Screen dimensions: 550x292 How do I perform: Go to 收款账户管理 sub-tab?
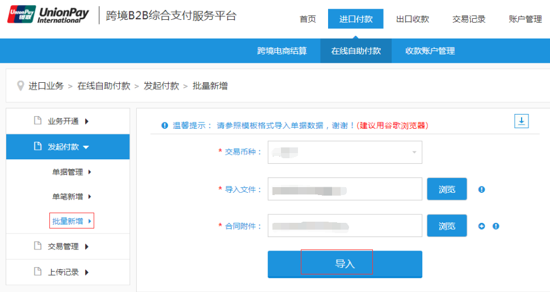pyautogui.click(x=430, y=50)
